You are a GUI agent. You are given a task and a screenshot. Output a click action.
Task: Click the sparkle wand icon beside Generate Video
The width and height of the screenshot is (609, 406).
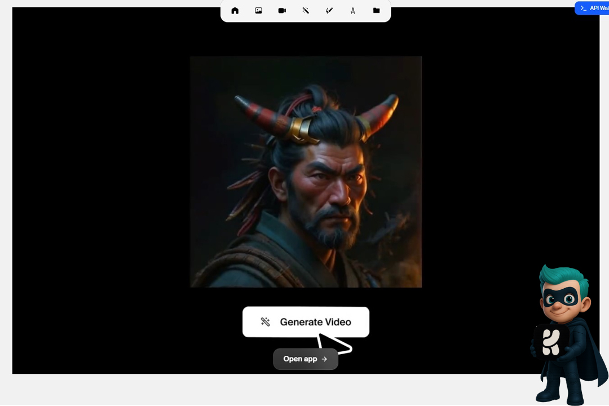click(x=265, y=322)
